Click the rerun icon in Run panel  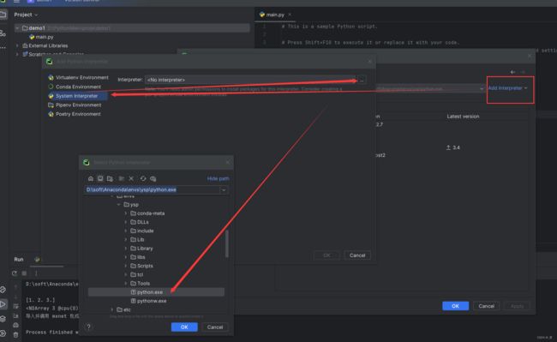tap(15, 273)
